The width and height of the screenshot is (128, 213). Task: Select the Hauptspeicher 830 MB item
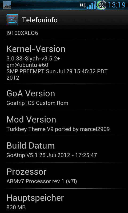click(64, 201)
